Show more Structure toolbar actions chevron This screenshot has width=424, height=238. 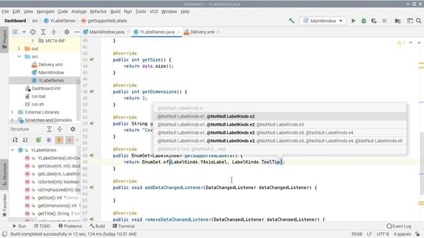(78, 139)
